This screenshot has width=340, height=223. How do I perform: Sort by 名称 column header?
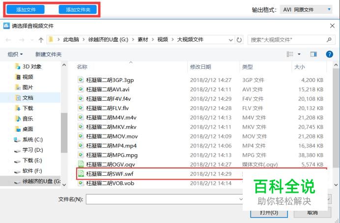point(82,67)
